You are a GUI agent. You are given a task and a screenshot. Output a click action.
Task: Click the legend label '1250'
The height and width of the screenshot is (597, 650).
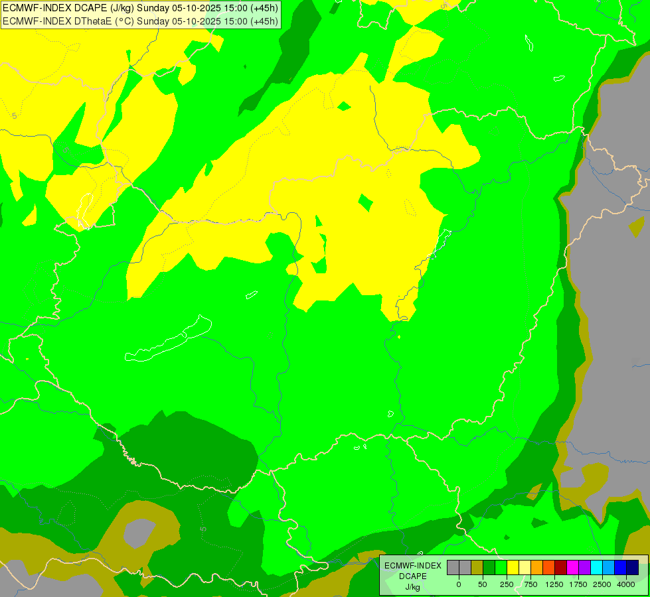[554, 584]
